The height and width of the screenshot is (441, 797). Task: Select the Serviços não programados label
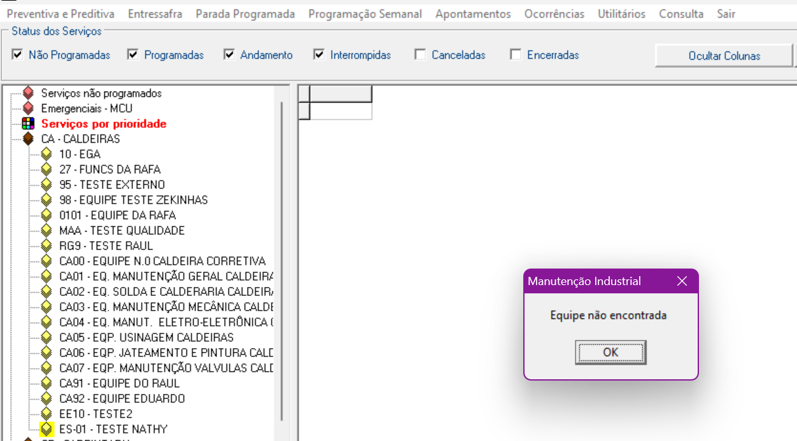pos(101,93)
